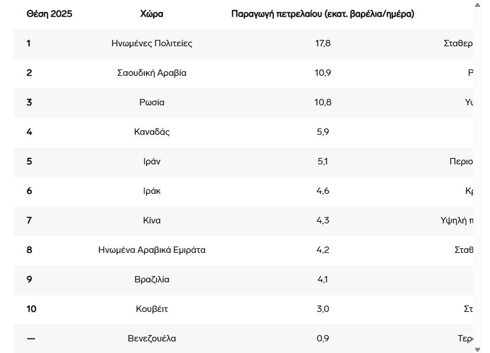Select the "Ιράκ" country cell
The width and height of the screenshot is (490, 353).
pyautogui.click(x=152, y=191)
